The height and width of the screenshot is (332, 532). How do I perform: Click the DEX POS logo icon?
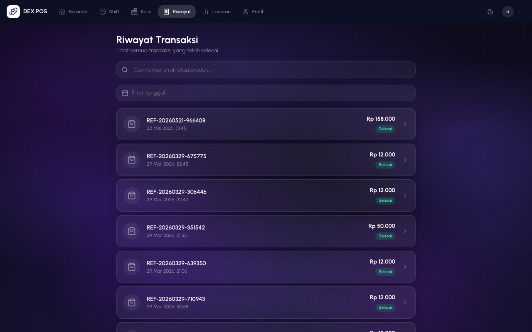[13, 12]
